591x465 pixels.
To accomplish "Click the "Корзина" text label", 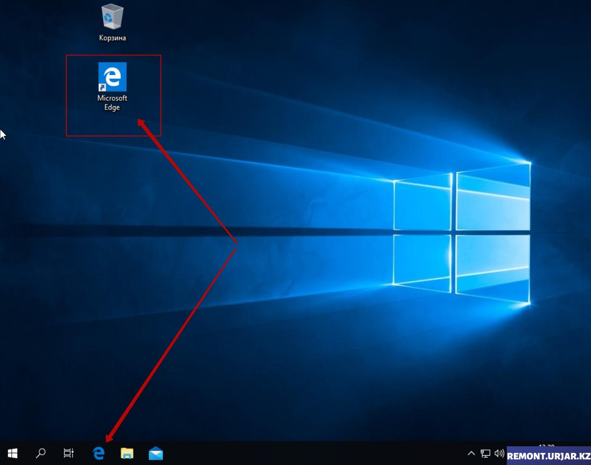I will (112, 38).
